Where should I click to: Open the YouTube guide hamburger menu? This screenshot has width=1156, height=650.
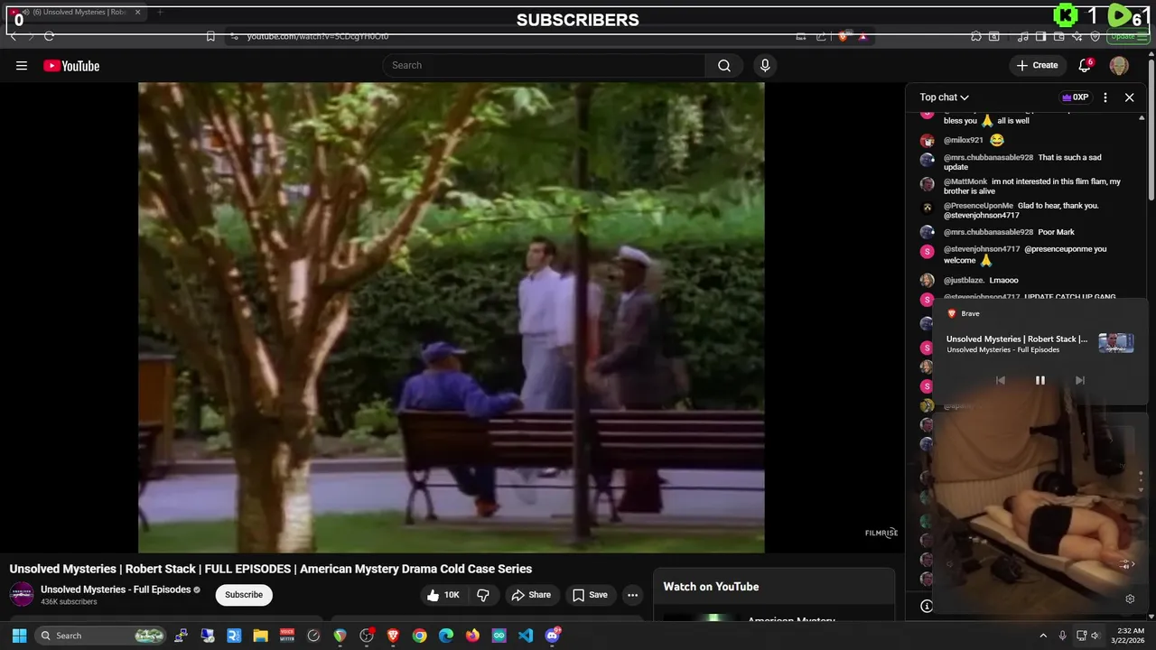point(22,66)
